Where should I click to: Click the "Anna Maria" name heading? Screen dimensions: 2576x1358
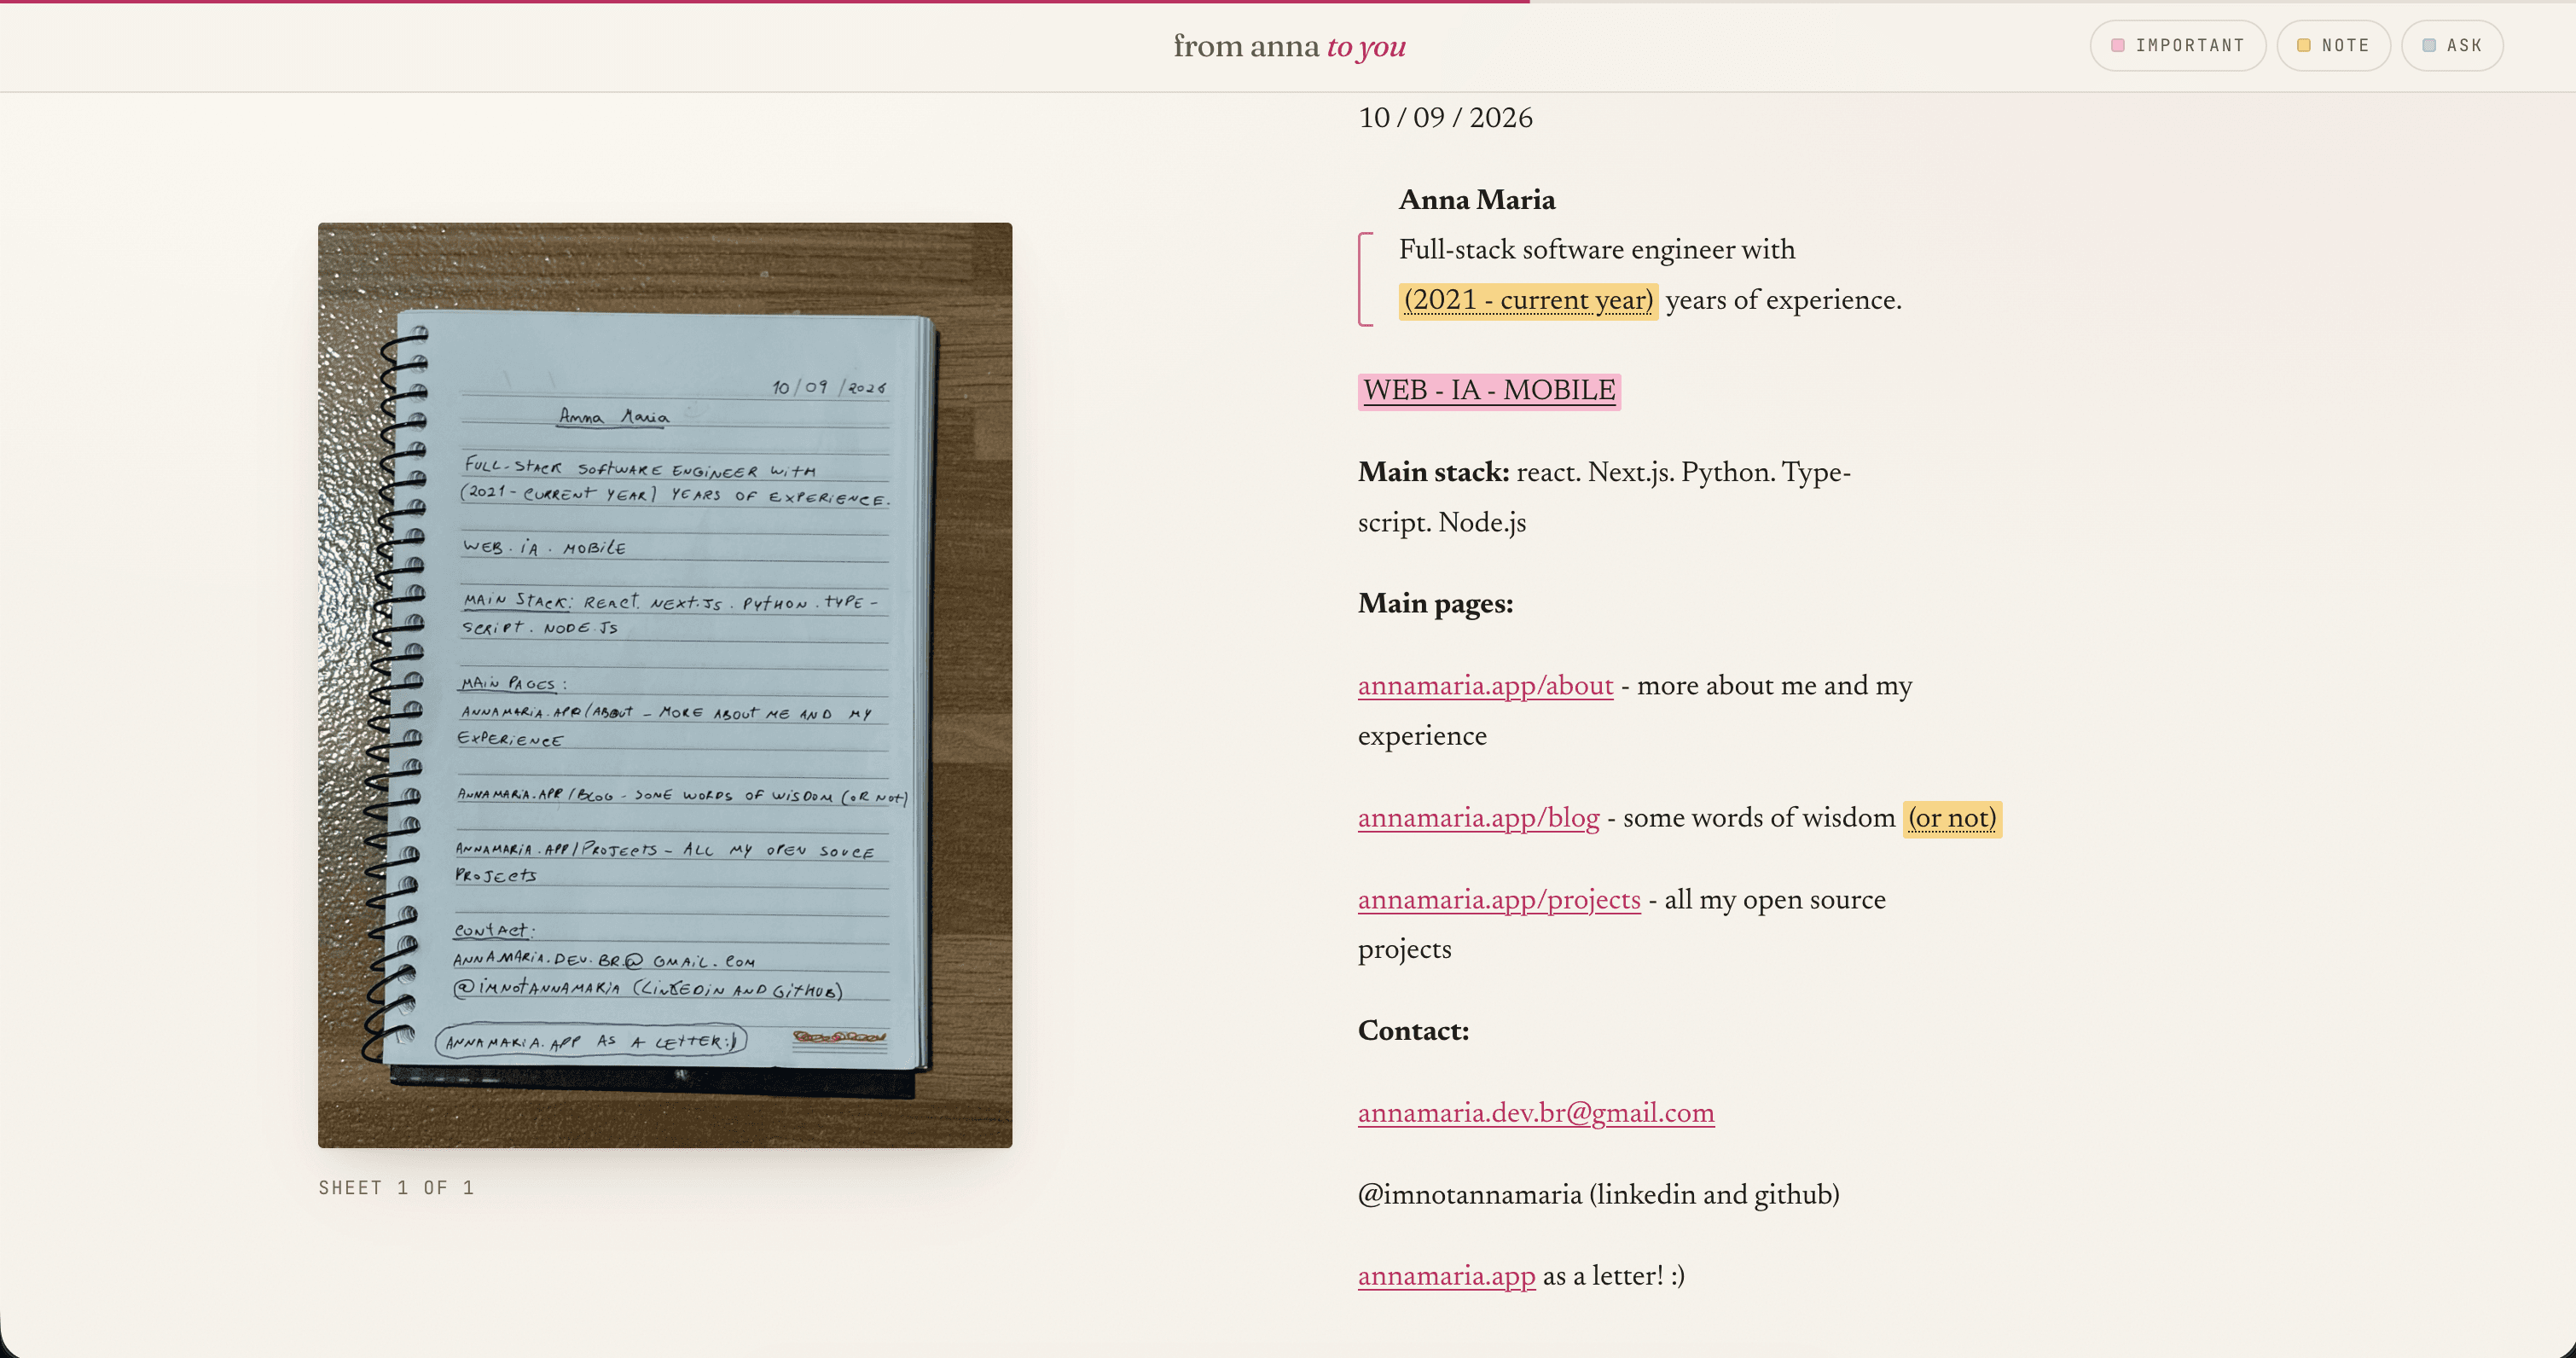[1477, 200]
